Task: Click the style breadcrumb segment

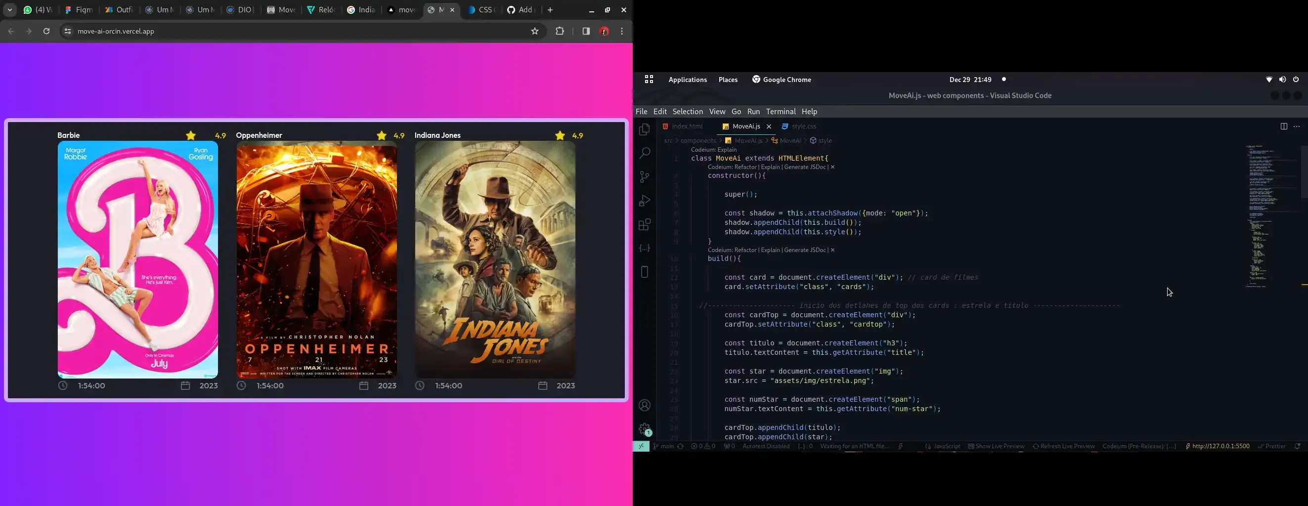Action: pos(821,141)
